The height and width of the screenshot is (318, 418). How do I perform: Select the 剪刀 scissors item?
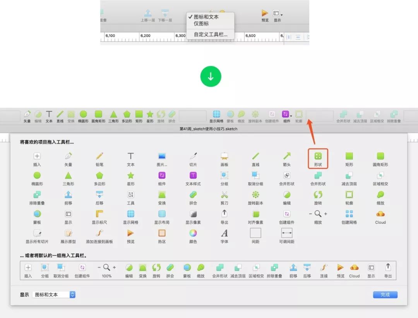[224, 198]
